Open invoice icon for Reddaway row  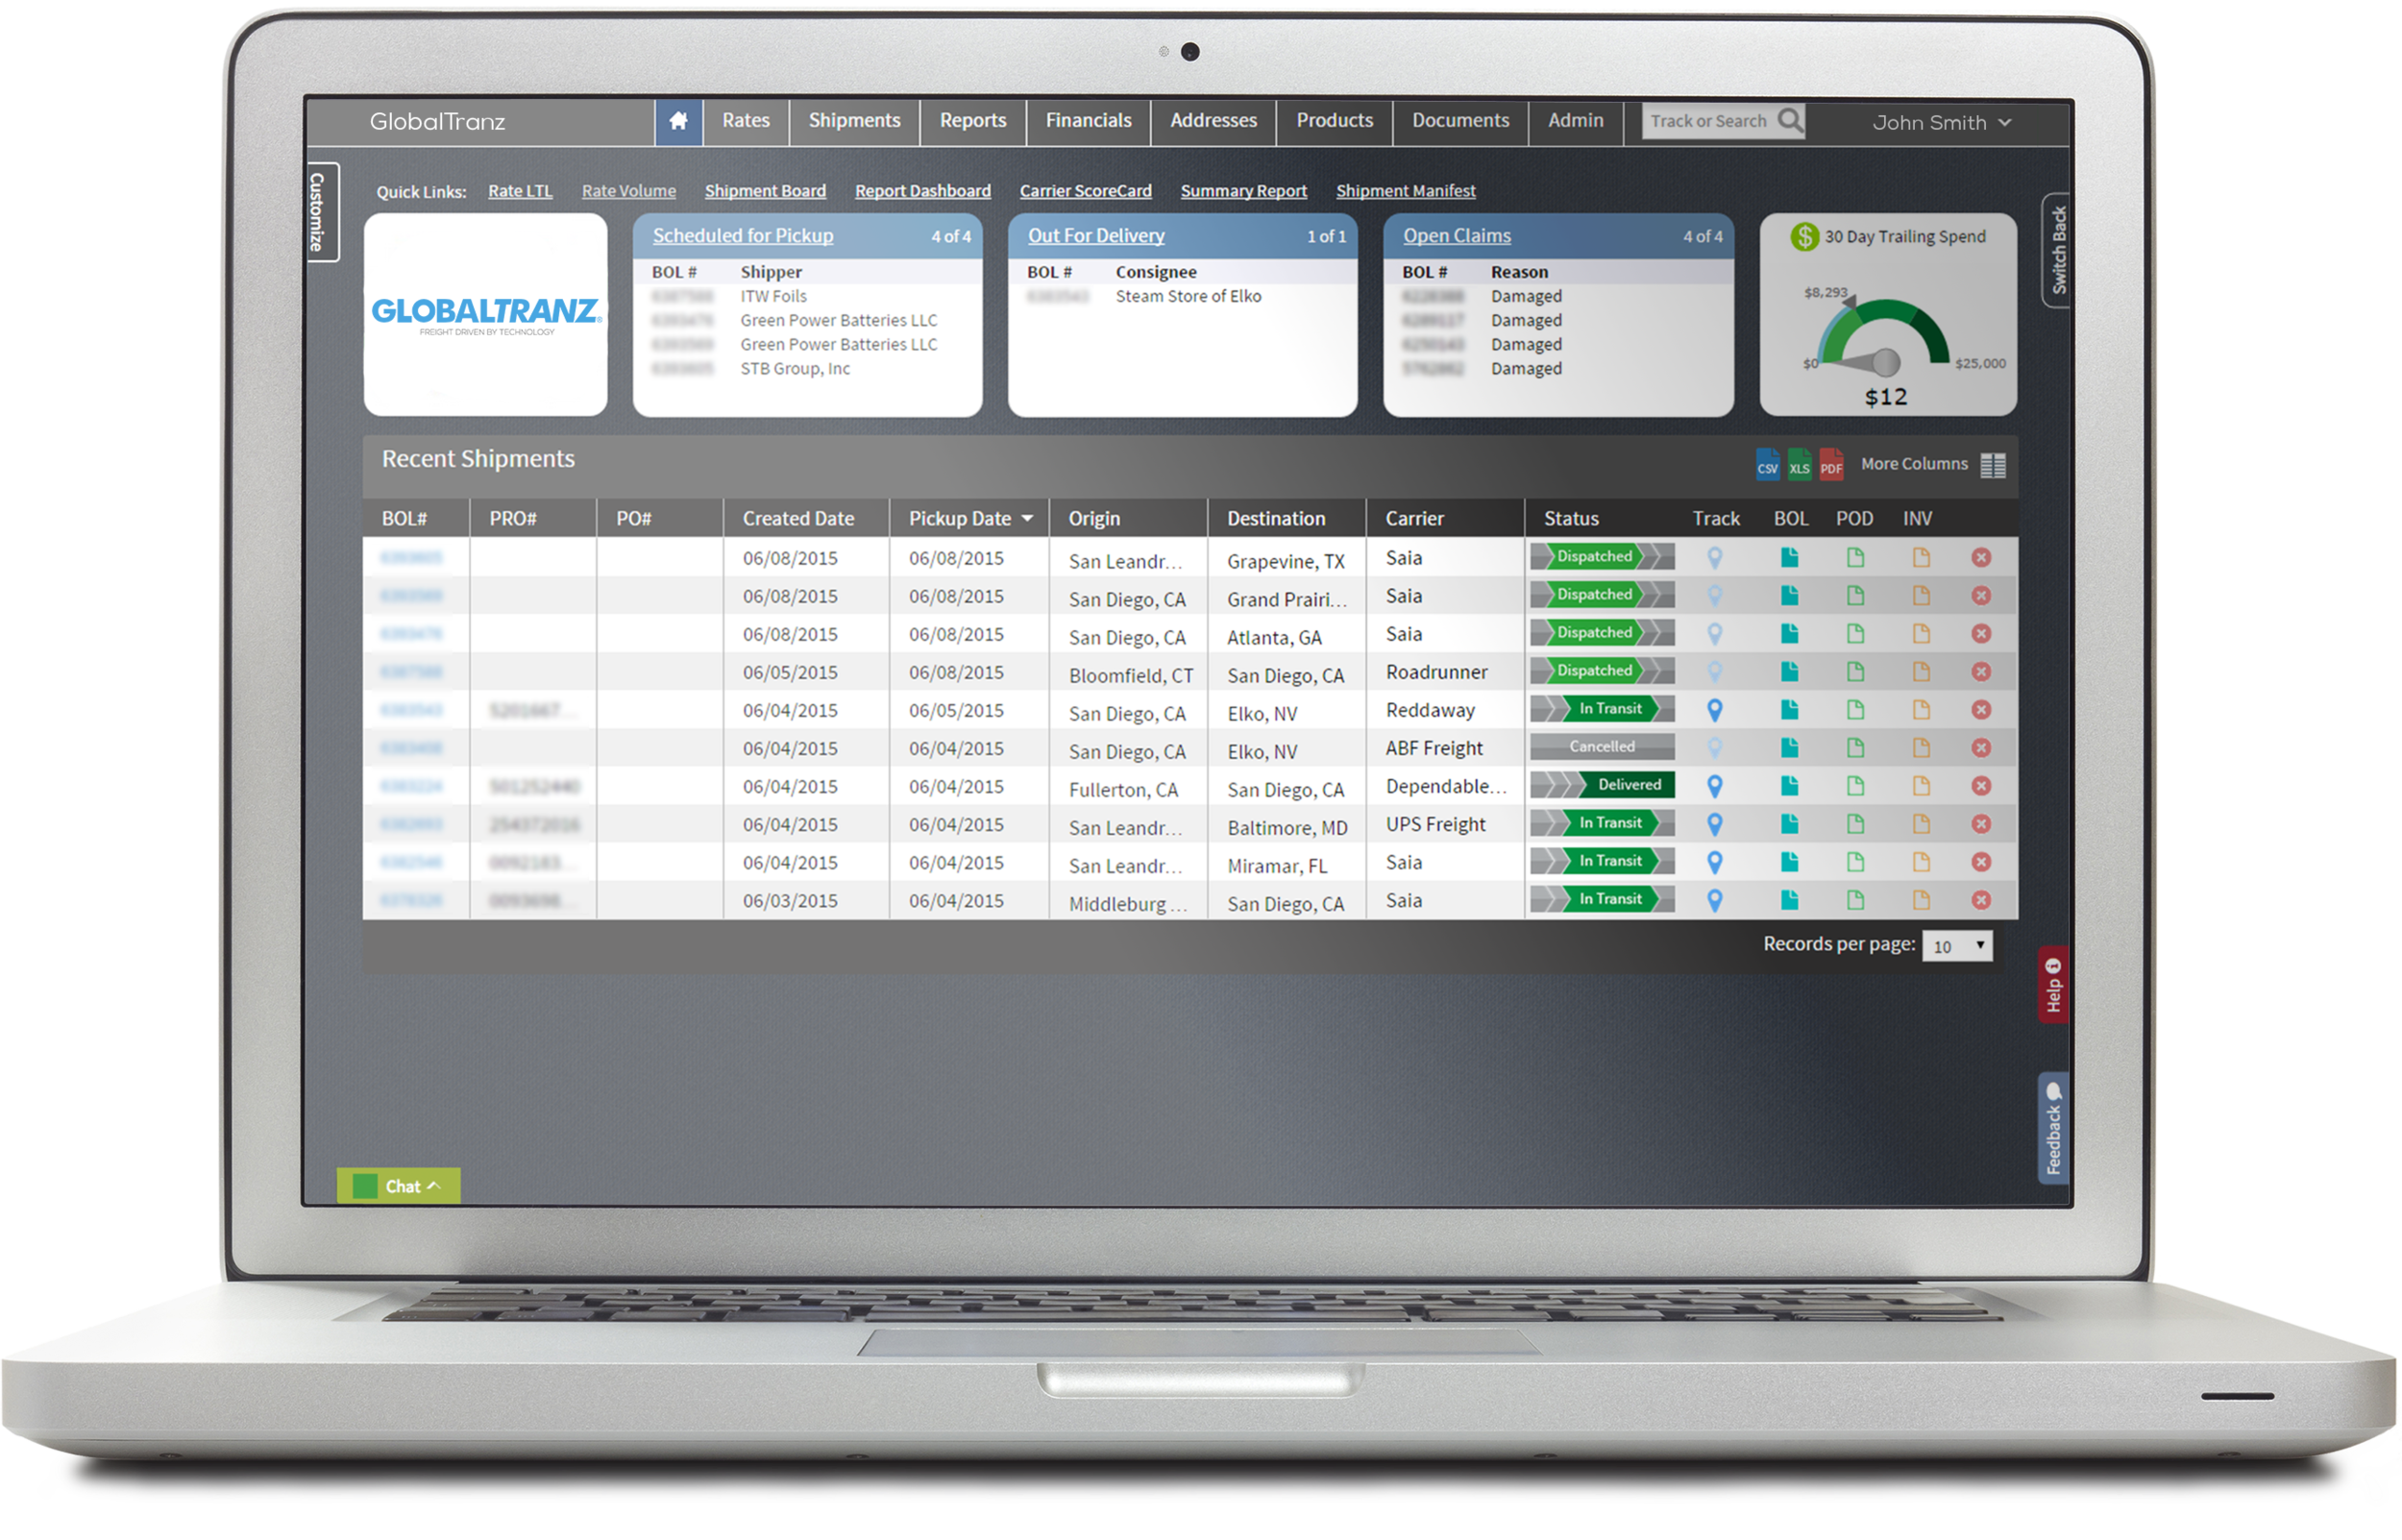(x=1921, y=710)
